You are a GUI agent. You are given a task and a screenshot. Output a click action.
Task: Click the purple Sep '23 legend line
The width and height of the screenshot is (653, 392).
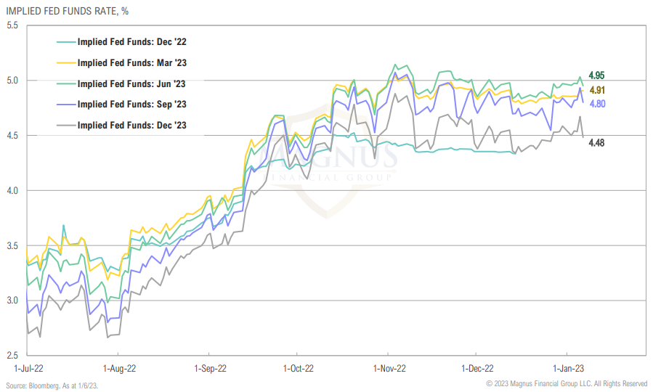65,105
